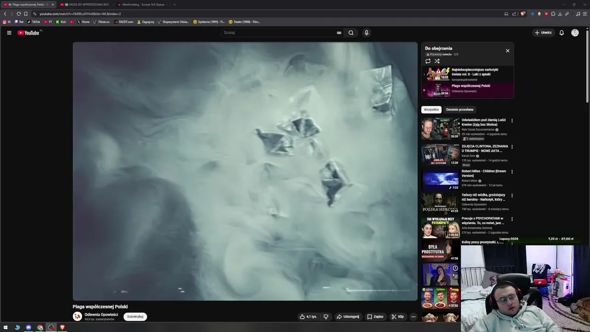Start voice search with the microphone icon

[366, 33]
